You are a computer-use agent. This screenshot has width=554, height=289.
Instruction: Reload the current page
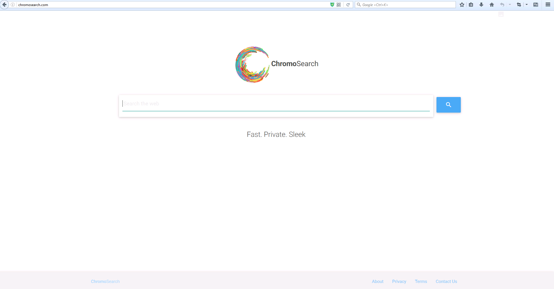coord(348,5)
